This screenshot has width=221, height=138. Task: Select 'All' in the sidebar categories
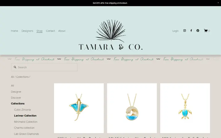(12, 86)
